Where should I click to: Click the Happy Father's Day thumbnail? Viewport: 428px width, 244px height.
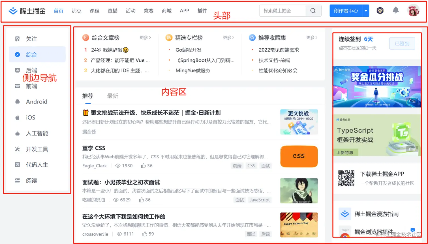point(299,225)
